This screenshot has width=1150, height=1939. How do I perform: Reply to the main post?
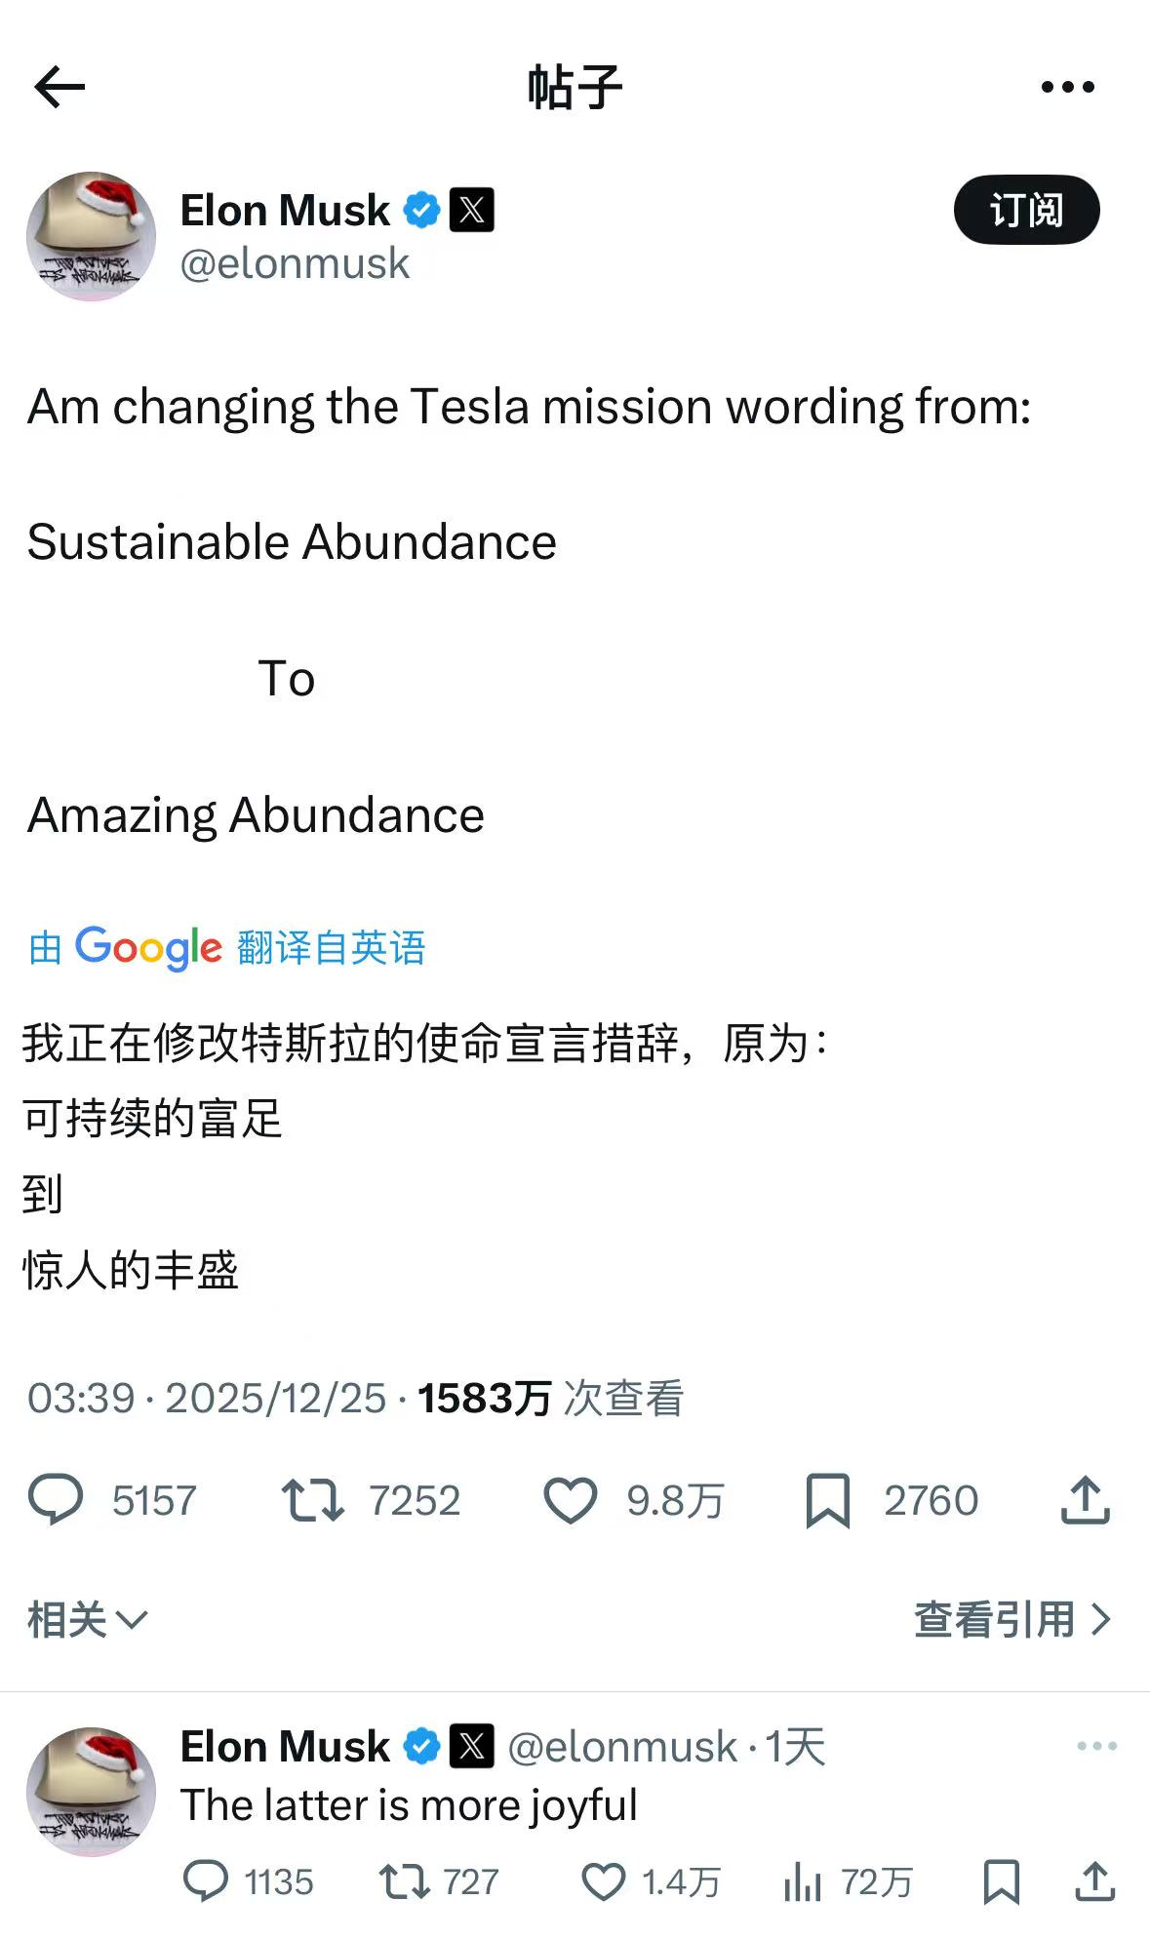point(57,1500)
